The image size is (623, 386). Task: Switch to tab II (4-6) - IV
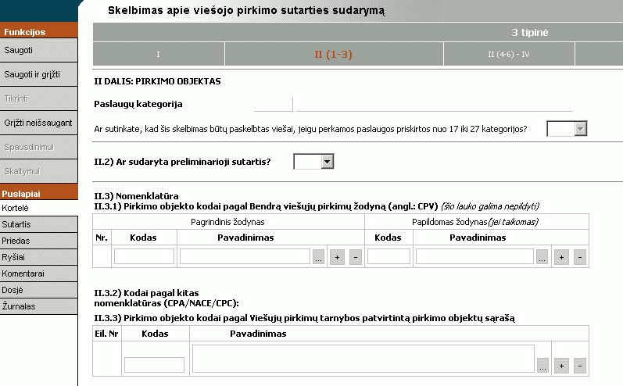[x=509, y=54]
